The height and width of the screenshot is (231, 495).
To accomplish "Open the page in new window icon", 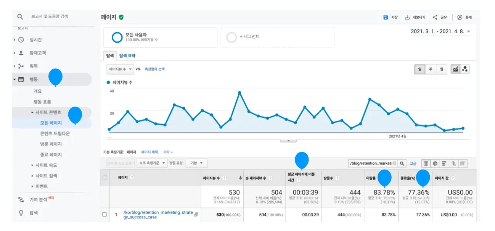I will pyautogui.click(x=196, y=215).
